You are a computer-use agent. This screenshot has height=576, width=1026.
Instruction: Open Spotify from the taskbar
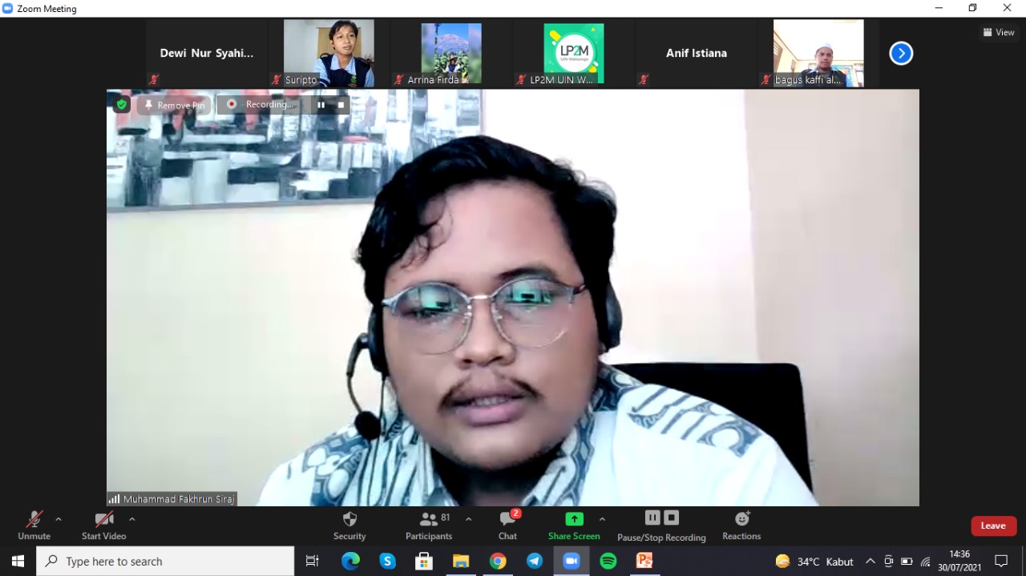[x=608, y=561]
